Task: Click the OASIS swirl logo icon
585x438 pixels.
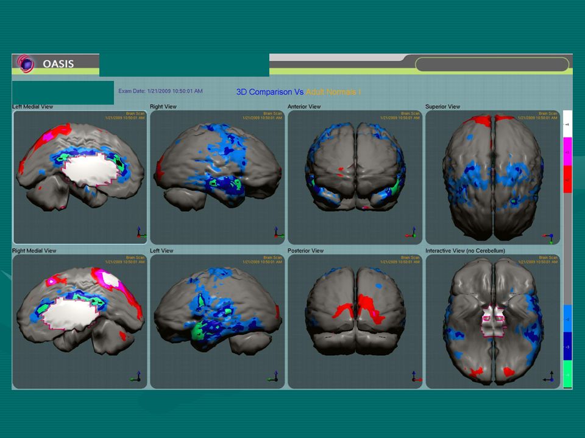Action: coord(26,64)
